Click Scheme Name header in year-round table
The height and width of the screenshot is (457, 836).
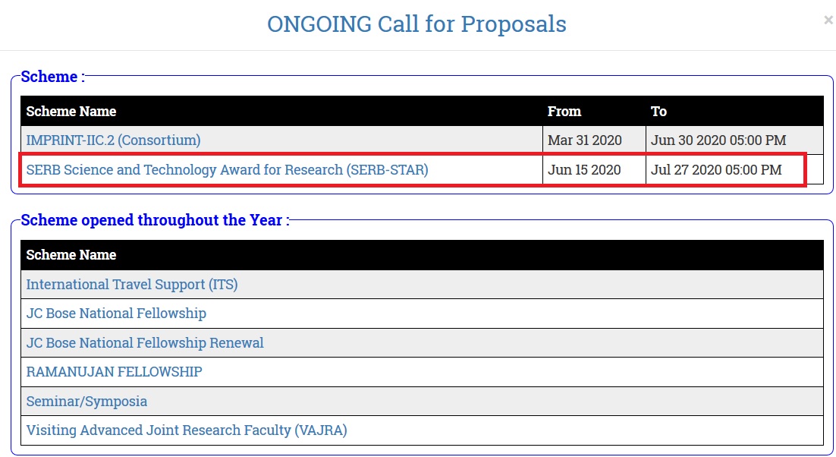click(423, 255)
